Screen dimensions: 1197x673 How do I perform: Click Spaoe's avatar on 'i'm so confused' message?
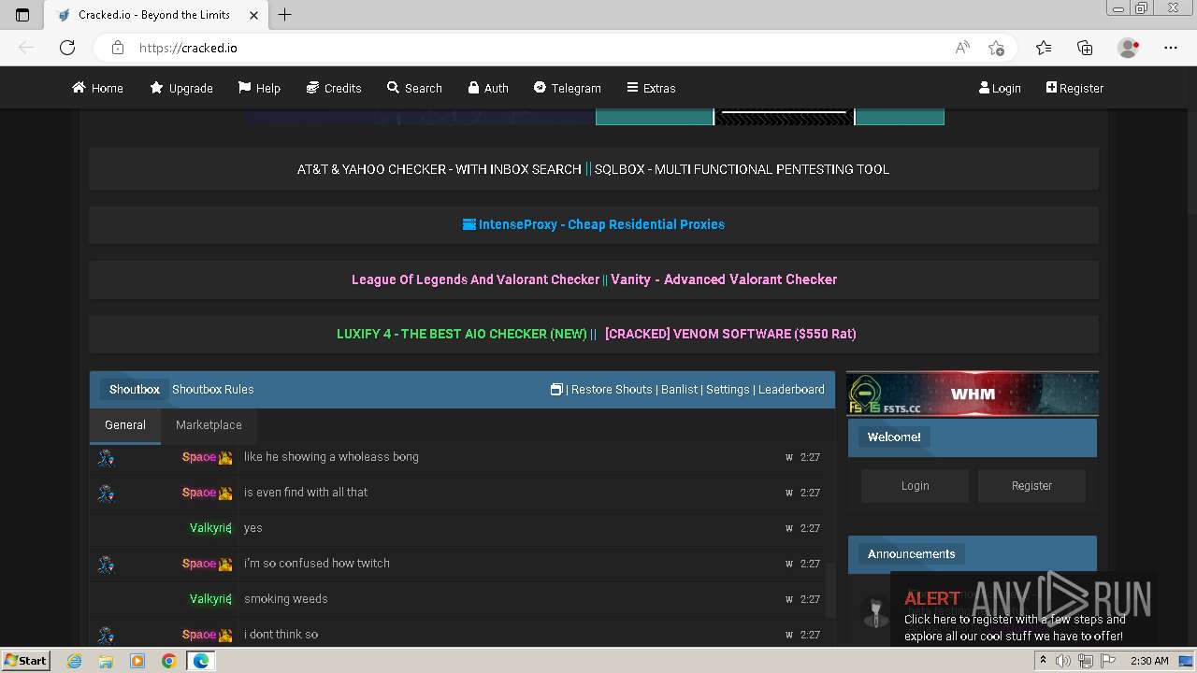tap(107, 564)
